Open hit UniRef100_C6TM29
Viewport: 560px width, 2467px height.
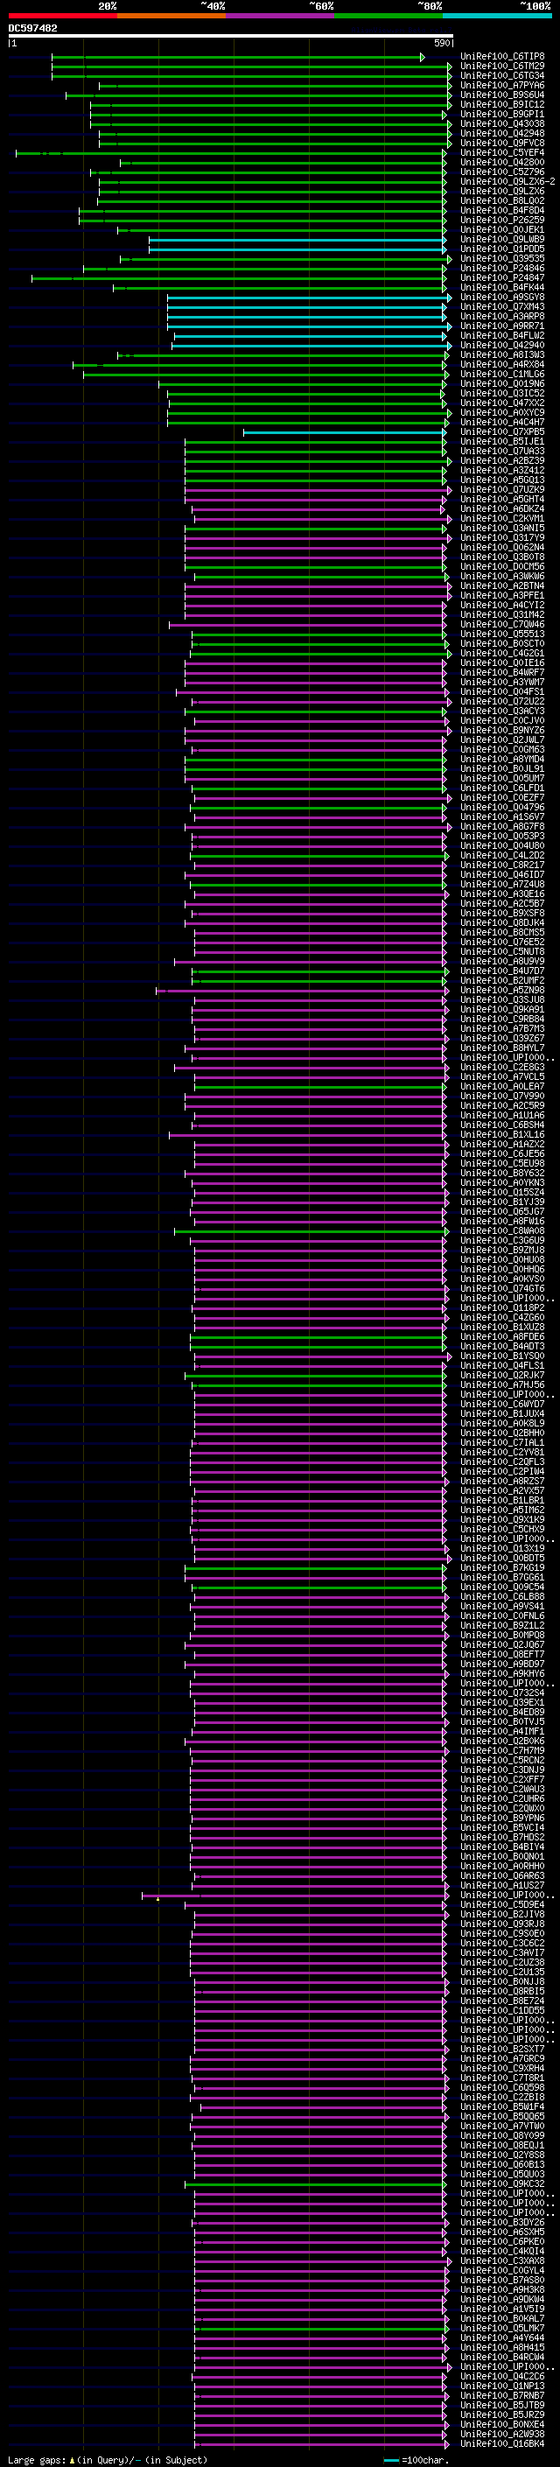502,67
